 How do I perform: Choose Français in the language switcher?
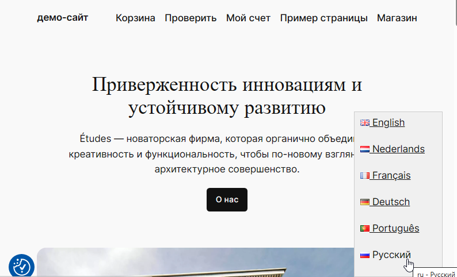tap(391, 175)
